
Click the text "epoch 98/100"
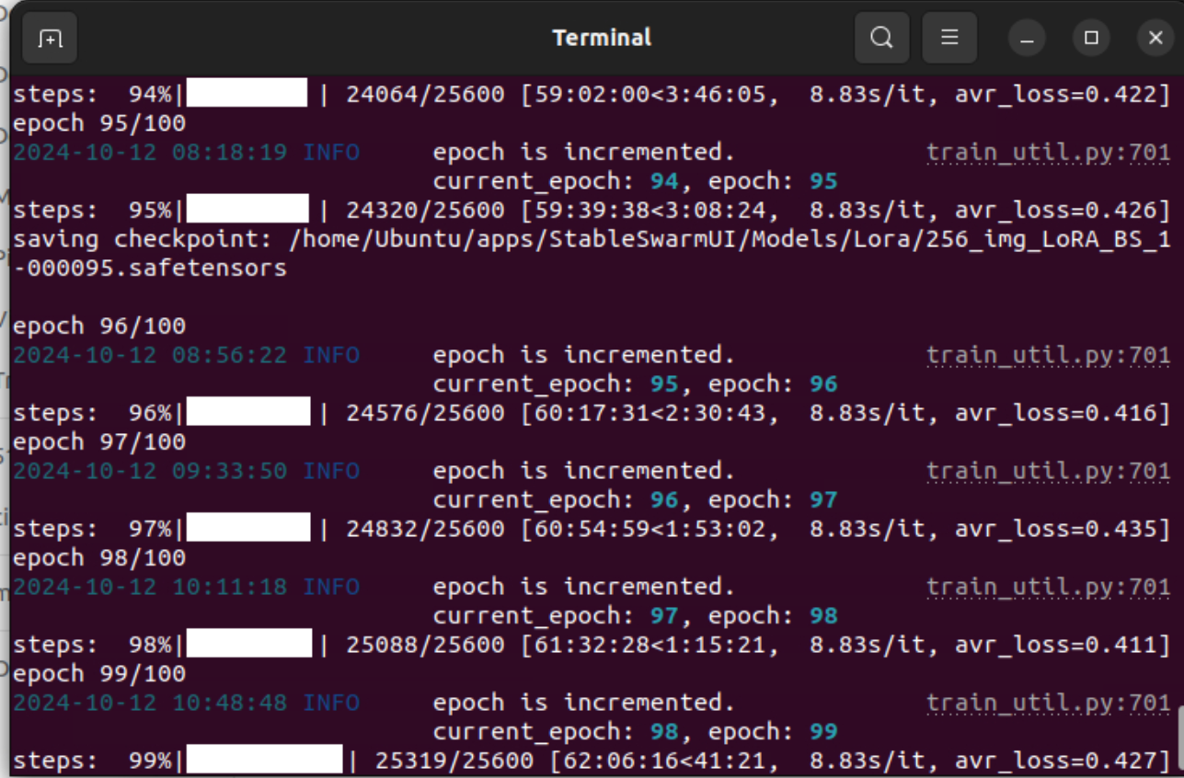pos(99,558)
